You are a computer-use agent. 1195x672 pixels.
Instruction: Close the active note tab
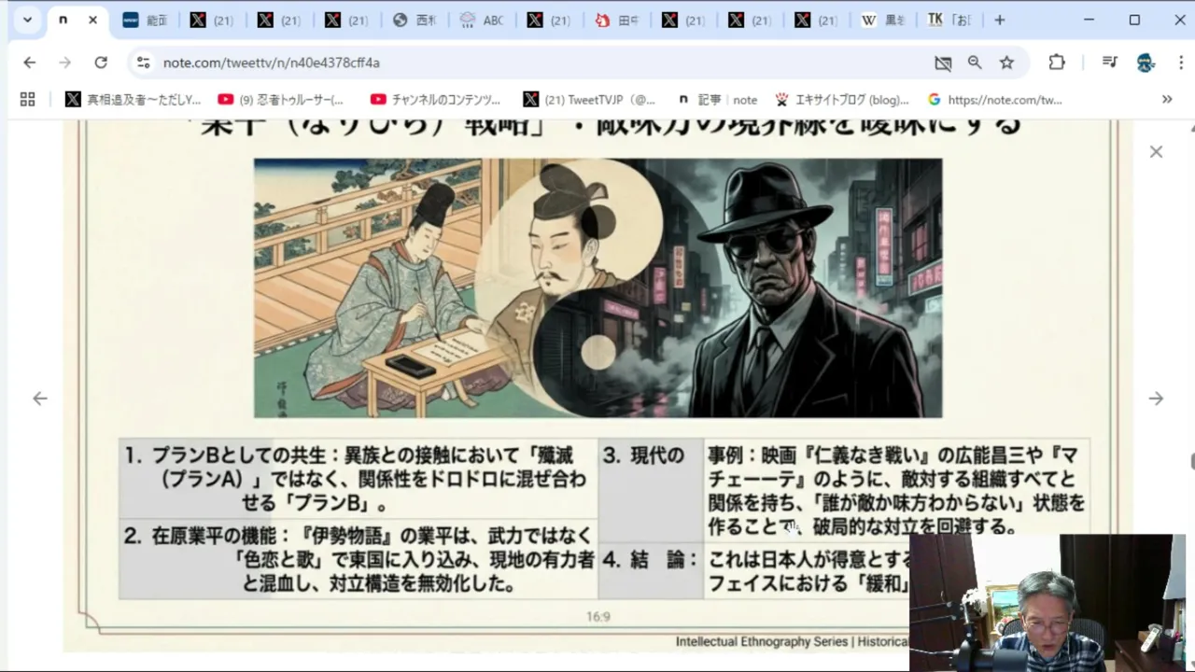(x=92, y=20)
